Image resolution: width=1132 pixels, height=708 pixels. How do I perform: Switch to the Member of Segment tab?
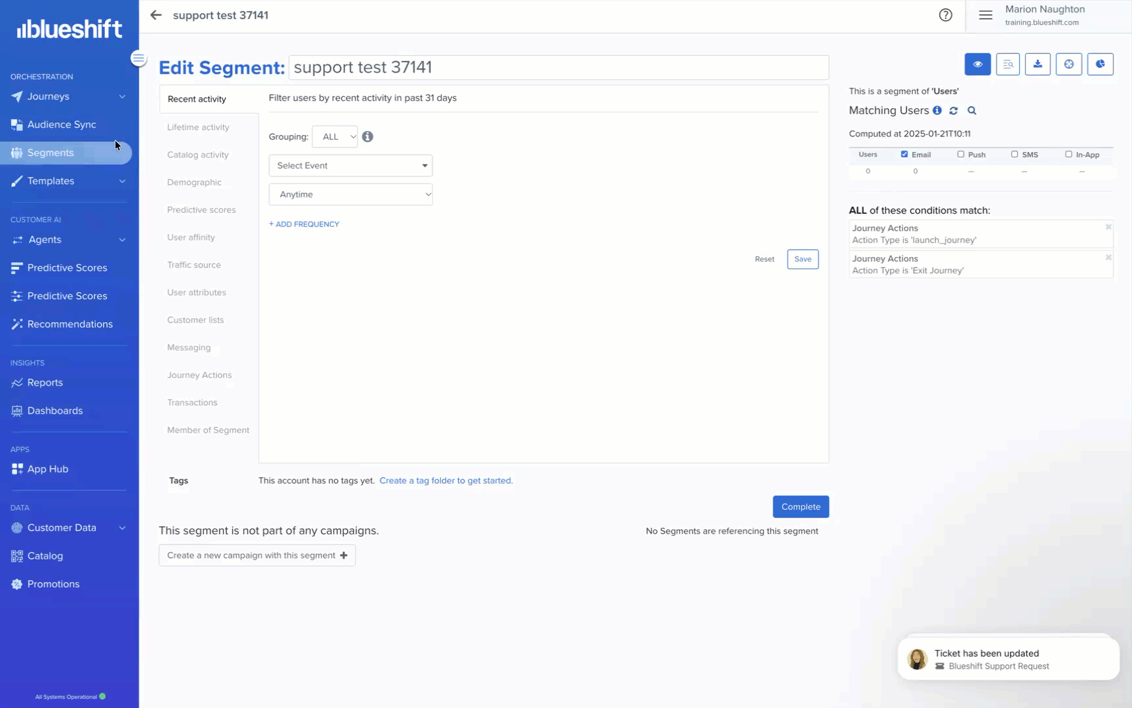pos(208,430)
